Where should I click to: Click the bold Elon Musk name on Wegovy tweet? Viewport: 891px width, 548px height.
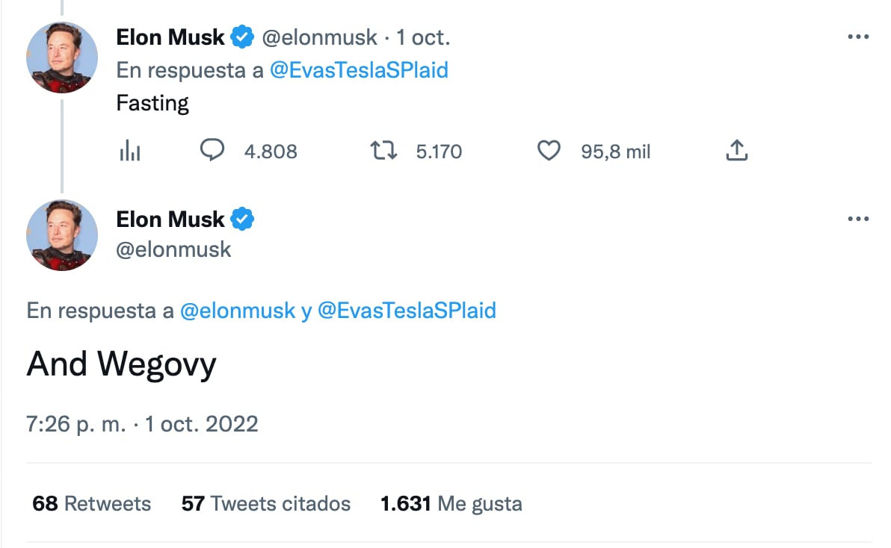coord(170,219)
